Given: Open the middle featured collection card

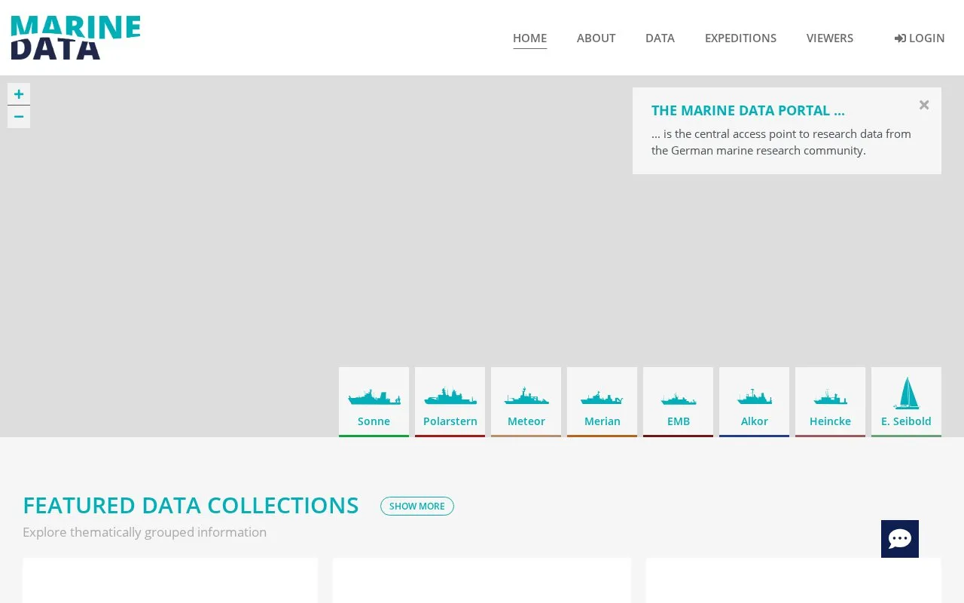Looking at the screenshot, I should coord(481,580).
